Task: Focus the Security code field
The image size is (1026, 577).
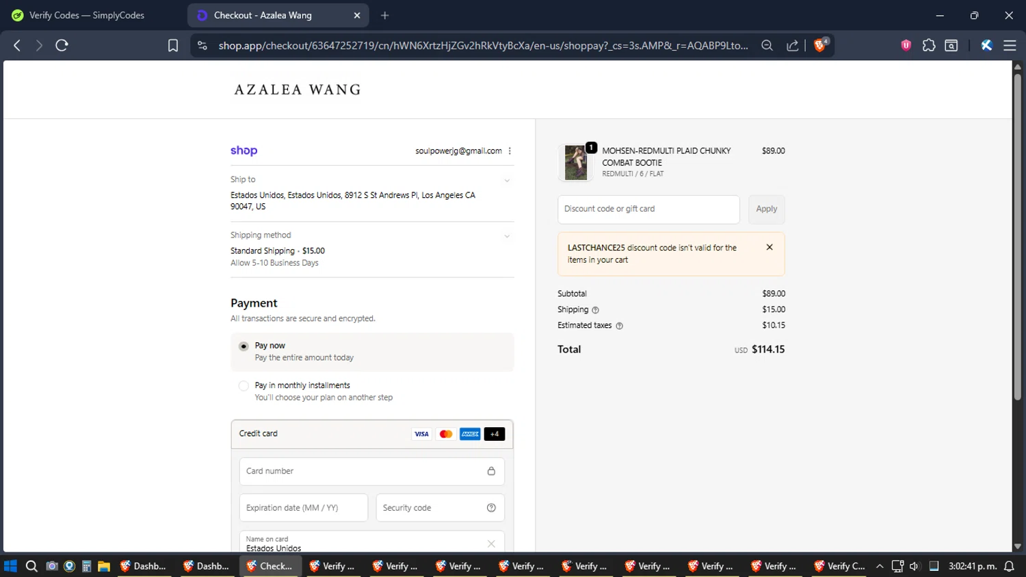Action: pyautogui.click(x=440, y=508)
